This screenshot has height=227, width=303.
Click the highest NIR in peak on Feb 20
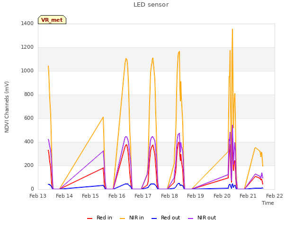pos(232,29)
